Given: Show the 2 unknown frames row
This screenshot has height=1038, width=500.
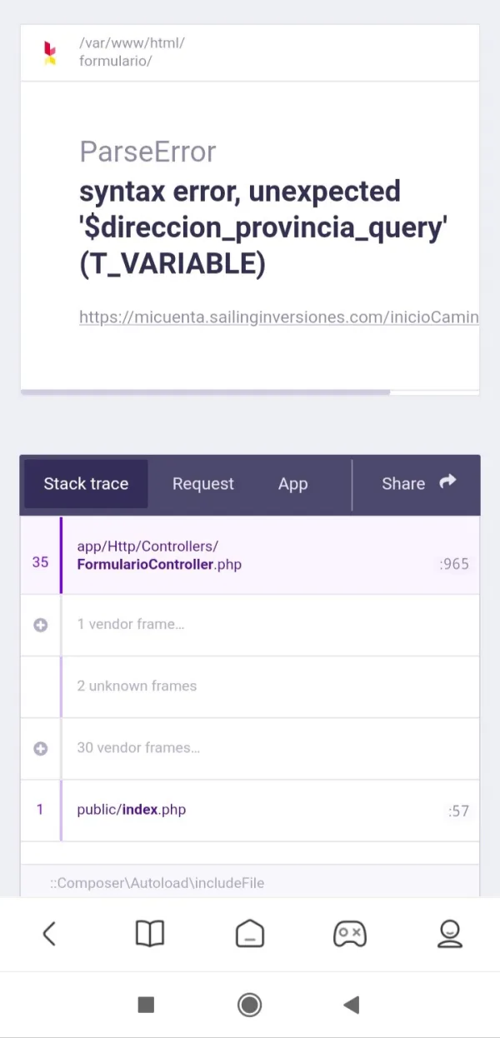Looking at the screenshot, I should point(137,686).
